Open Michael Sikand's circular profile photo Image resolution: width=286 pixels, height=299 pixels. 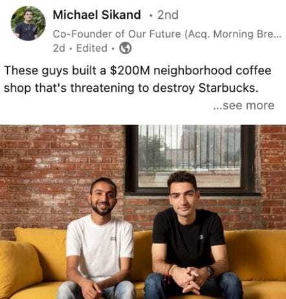[x=28, y=23]
